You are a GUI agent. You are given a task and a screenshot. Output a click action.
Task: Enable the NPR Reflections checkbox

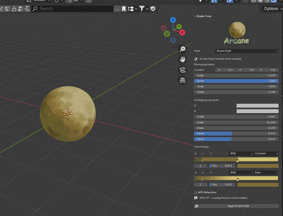(x=195, y=192)
